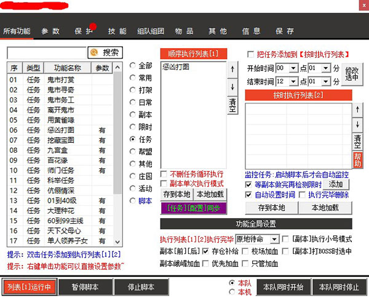Click the 搜索 search button with magnifier icon
The height and width of the screenshot is (297, 369).
pos(105,52)
